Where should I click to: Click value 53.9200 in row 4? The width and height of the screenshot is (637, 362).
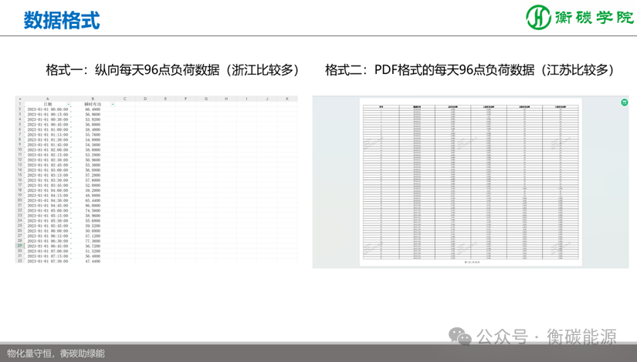click(93, 119)
